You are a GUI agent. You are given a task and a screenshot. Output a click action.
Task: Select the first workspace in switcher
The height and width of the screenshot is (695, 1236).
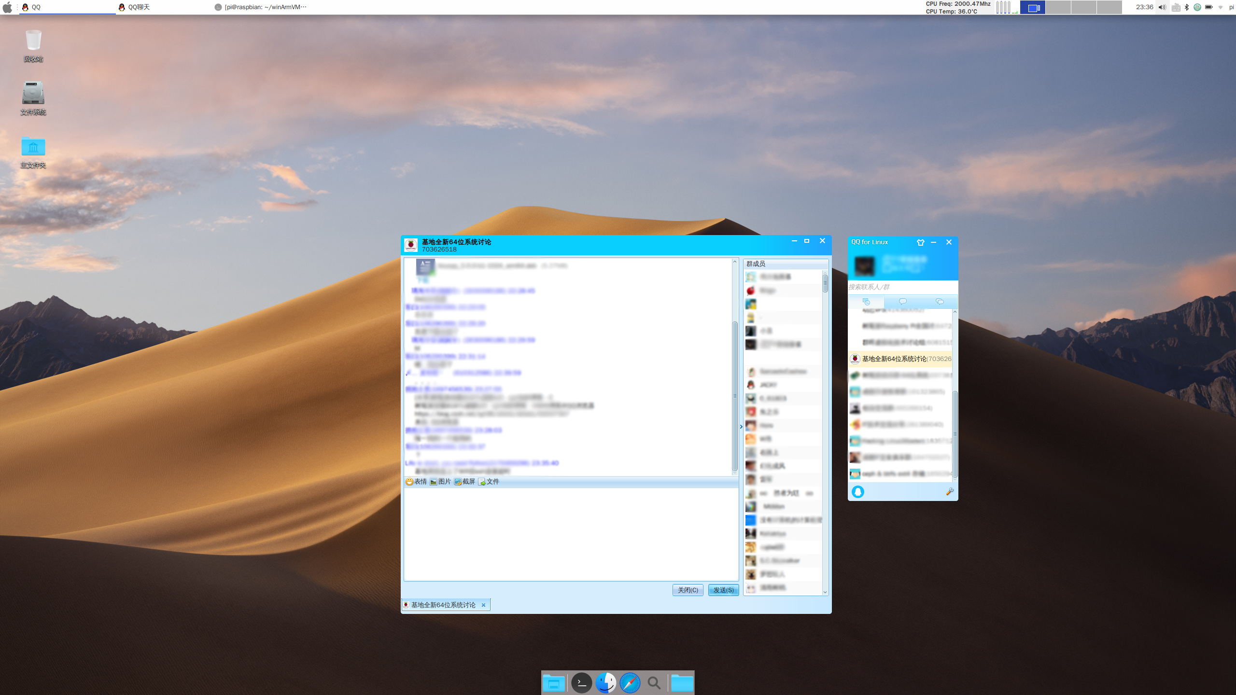[x=1033, y=7]
